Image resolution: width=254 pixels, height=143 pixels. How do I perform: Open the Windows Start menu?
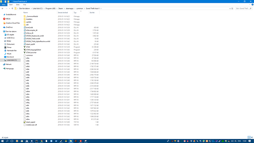click(2, 141)
